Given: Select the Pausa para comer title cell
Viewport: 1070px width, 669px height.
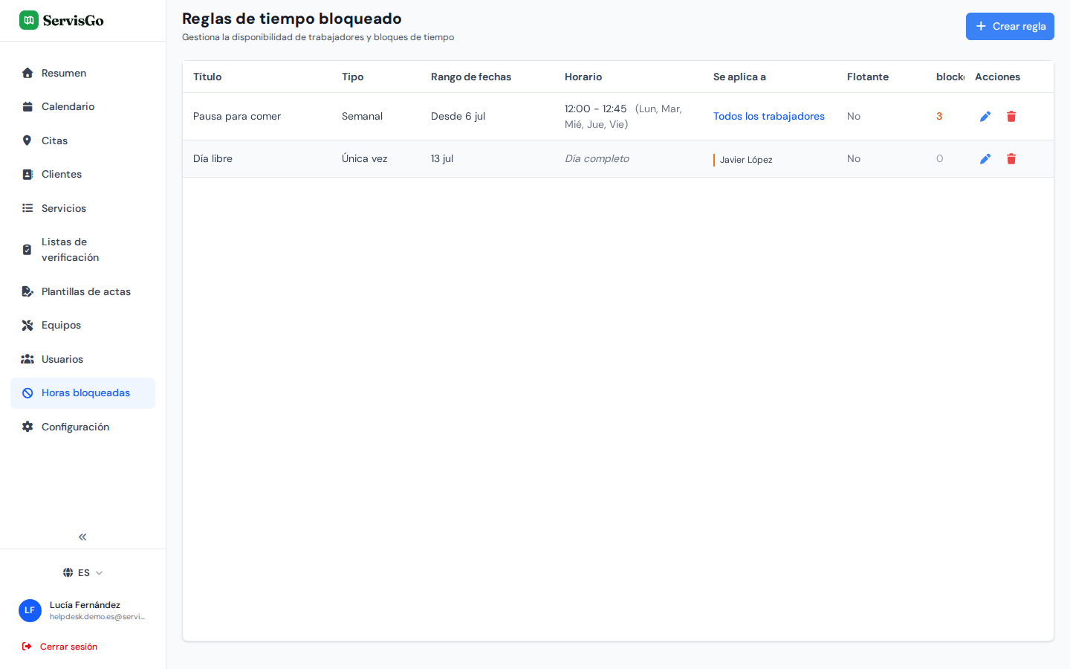Looking at the screenshot, I should [237, 116].
